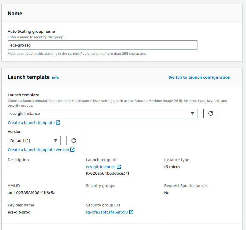The height and width of the screenshot is (230, 246).
Task: Click the Auto Scaling group name field
Action: coord(102,45)
